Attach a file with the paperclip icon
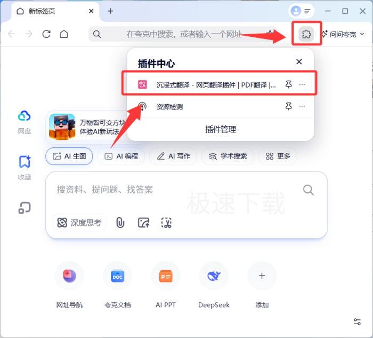Image resolution: width=373 pixels, height=338 pixels. pos(120,223)
